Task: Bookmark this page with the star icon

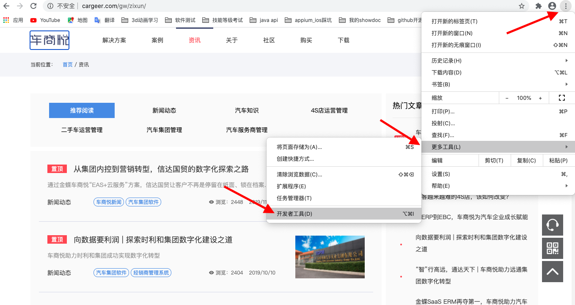Action: coord(522,6)
